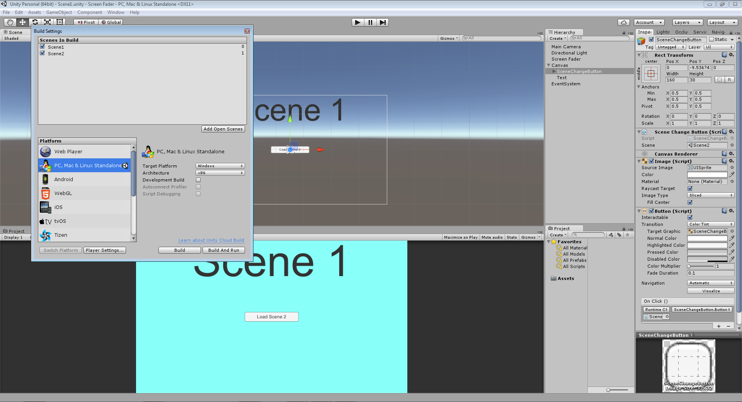Click the Step frame button

pos(383,22)
